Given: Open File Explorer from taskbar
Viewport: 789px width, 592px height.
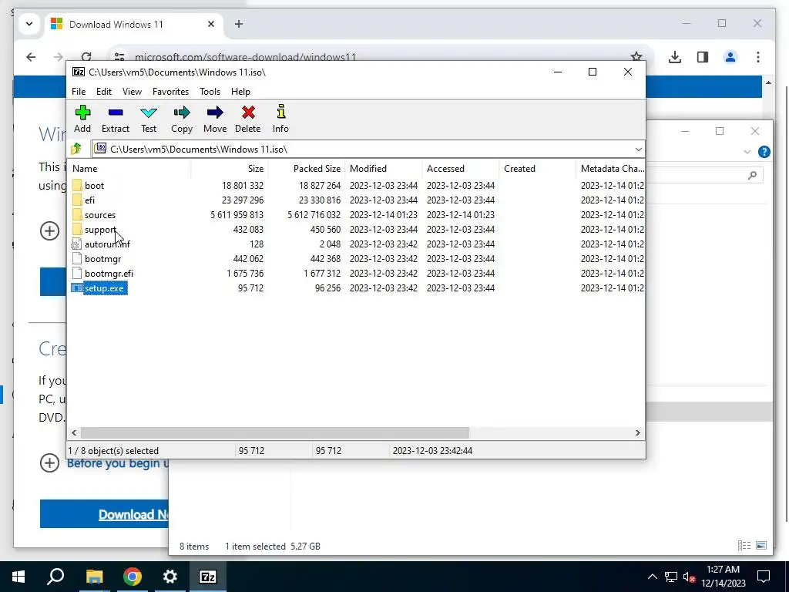Looking at the screenshot, I should (94, 577).
